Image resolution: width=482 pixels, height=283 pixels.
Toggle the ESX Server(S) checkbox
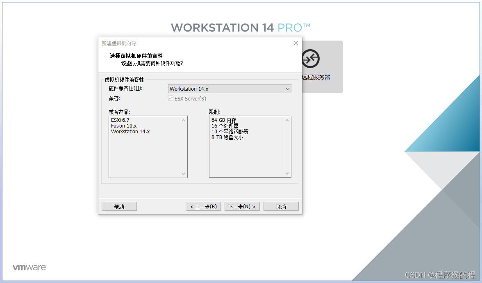pyautogui.click(x=171, y=98)
